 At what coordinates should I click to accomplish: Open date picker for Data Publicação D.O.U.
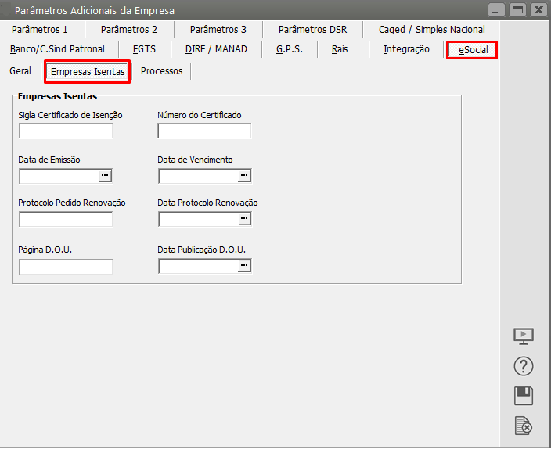[244, 266]
